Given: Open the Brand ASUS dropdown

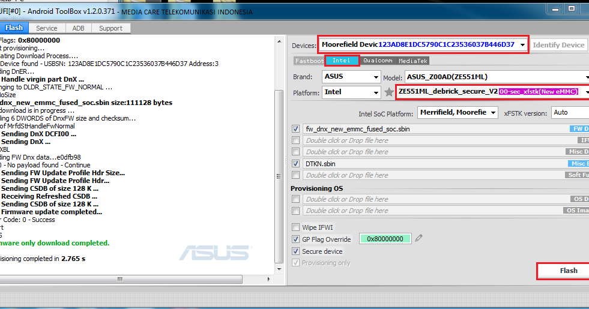Looking at the screenshot, I should 352,77.
